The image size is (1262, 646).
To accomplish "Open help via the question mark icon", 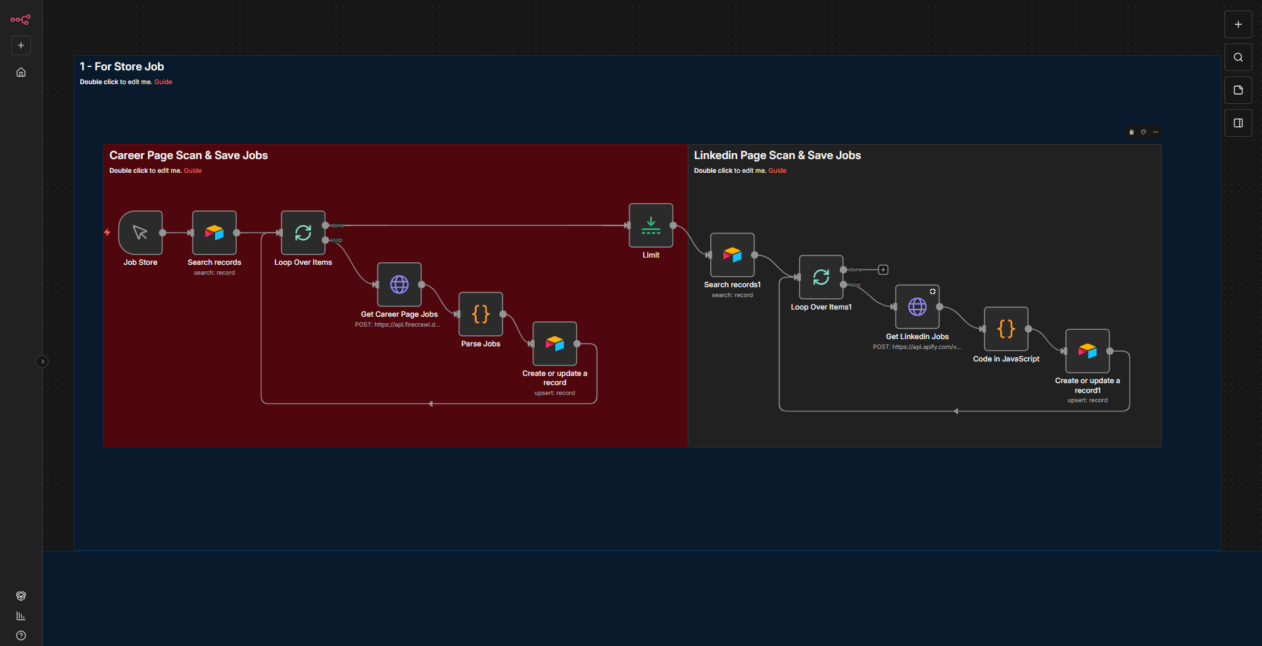I will click(20, 635).
